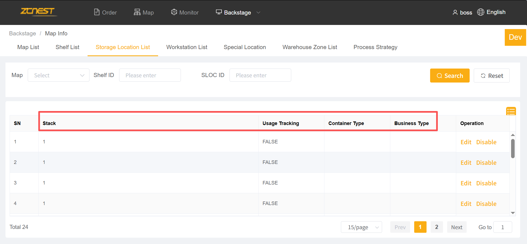Open the Map navigation item
The height and width of the screenshot is (244, 527).
point(144,12)
